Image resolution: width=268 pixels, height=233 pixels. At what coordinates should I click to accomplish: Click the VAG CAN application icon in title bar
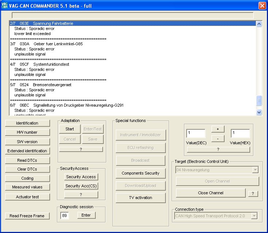click(x=4, y=5)
